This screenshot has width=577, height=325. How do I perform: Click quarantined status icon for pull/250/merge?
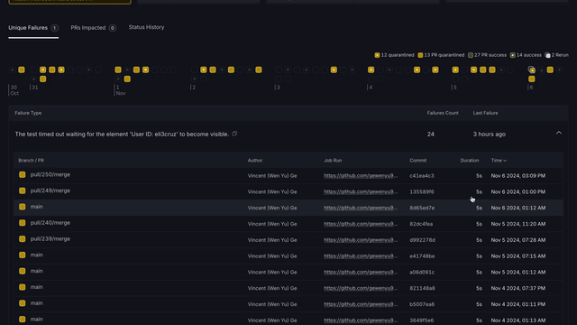pos(22,174)
